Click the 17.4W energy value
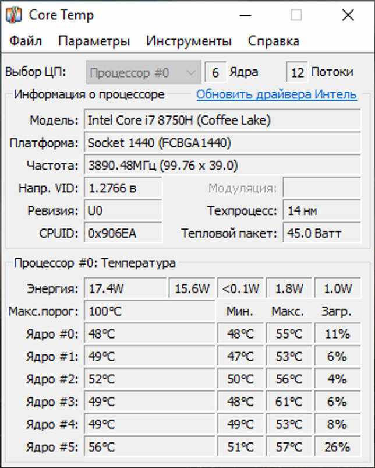The width and height of the screenshot is (375, 468). tap(125, 288)
